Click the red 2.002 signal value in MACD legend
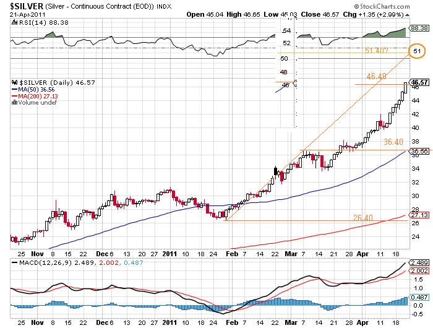The width and height of the screenshot is (433, 328). pos(108,263)
